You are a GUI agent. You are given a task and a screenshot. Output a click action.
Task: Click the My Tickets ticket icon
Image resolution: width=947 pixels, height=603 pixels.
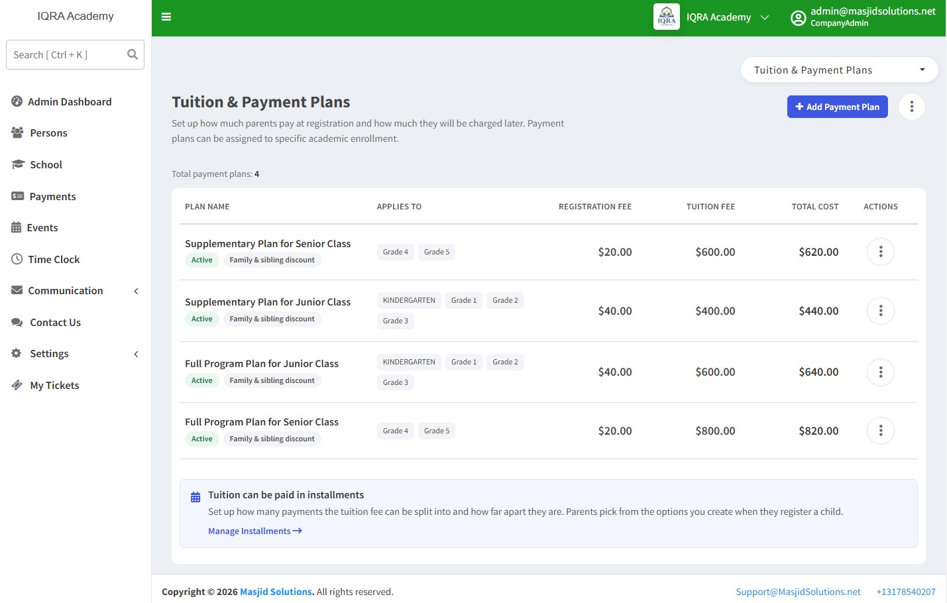17,385
